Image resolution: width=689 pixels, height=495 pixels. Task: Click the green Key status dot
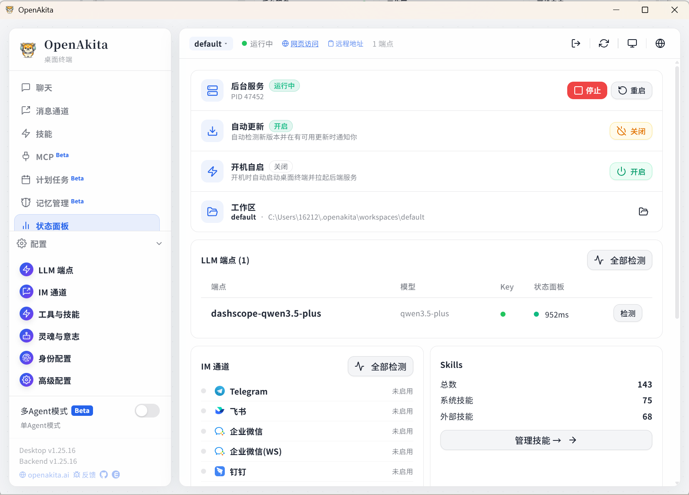coord(503,314)
